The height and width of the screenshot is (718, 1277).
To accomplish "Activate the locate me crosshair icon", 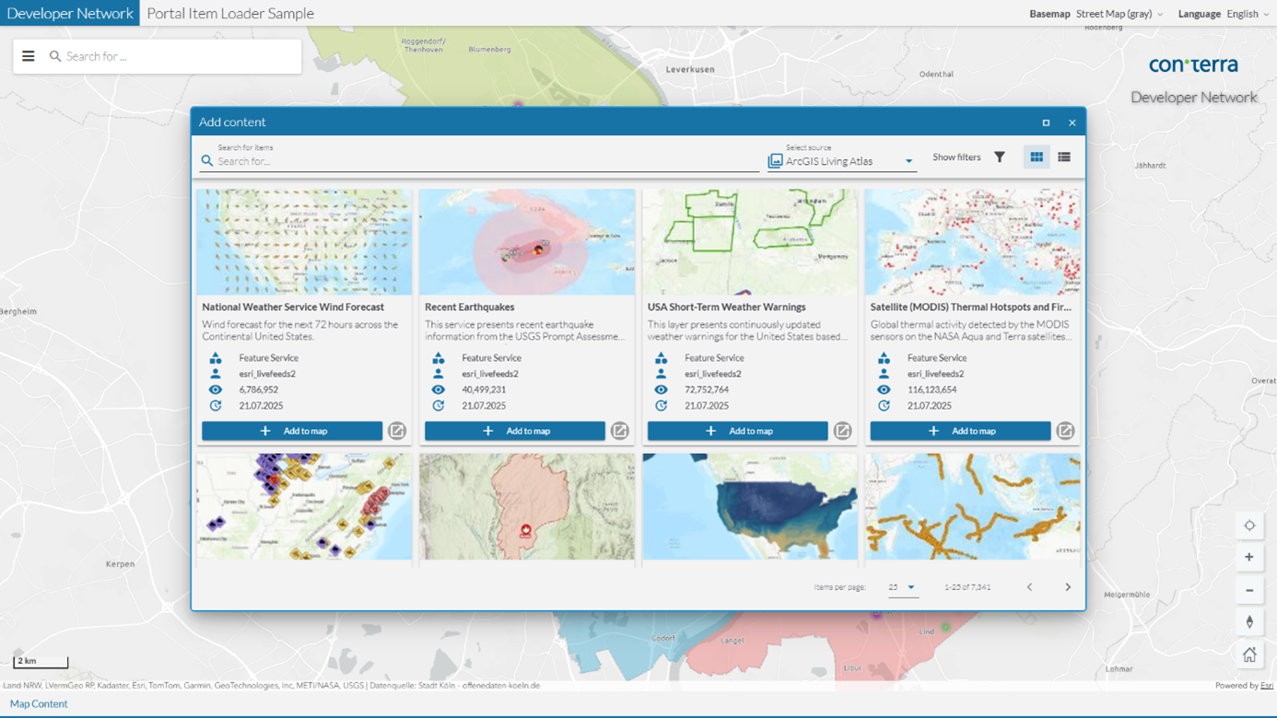I will [x=1249, y=526].
